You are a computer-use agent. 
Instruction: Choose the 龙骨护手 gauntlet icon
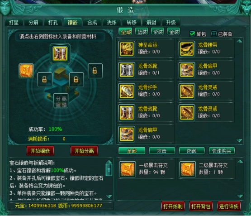(127, 91)
